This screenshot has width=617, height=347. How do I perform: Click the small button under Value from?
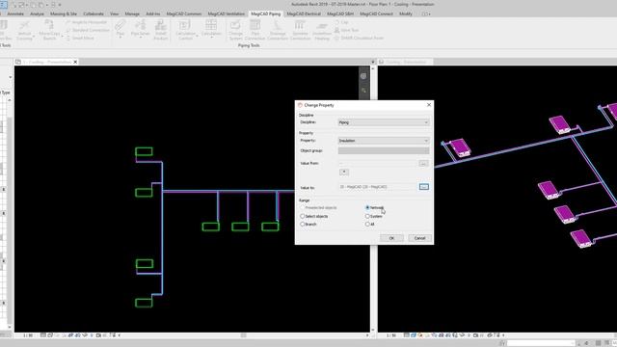click(x=344, y=172)
